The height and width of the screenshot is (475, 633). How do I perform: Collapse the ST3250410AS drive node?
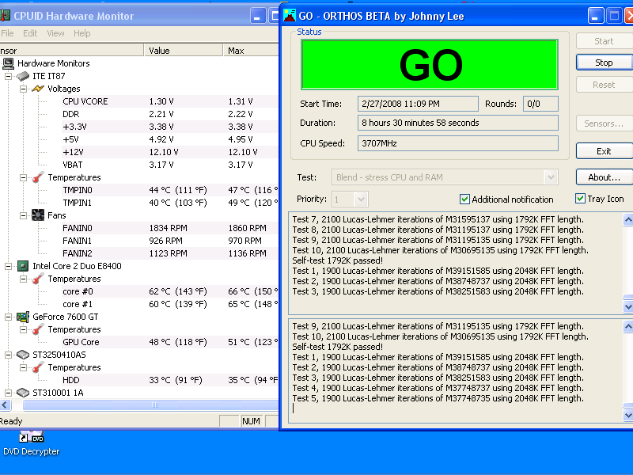(x=8, y=355)
